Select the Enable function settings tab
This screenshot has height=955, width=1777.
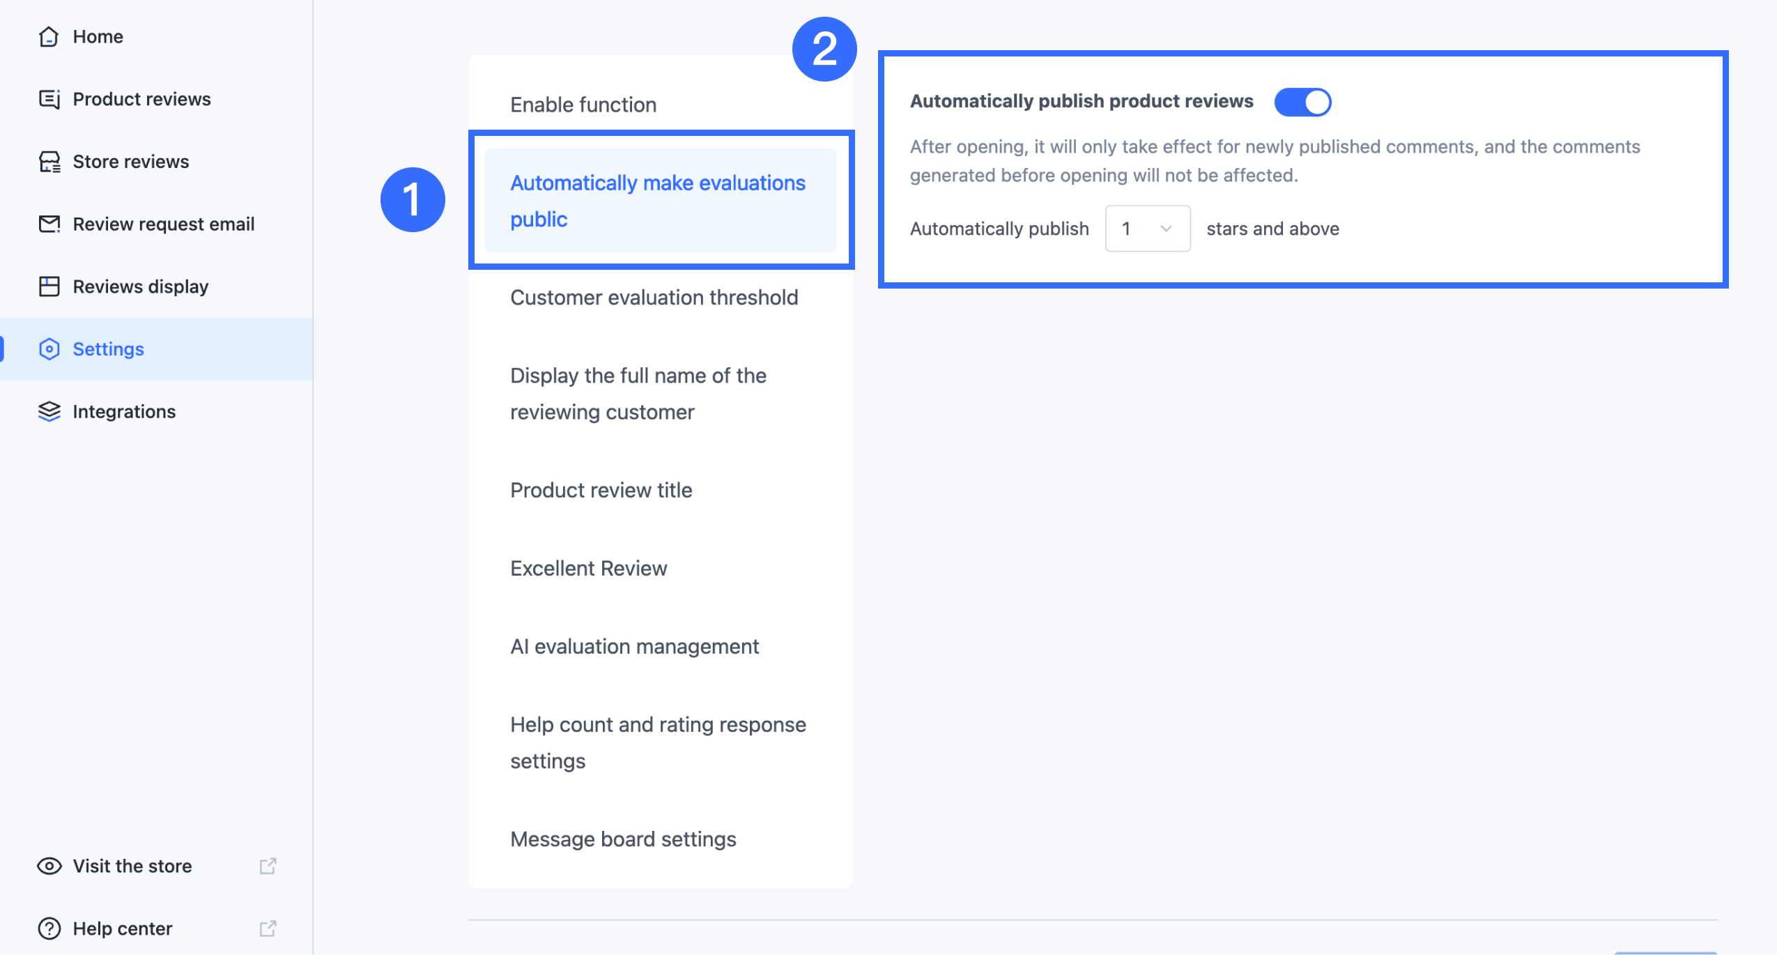pos(583,105)
